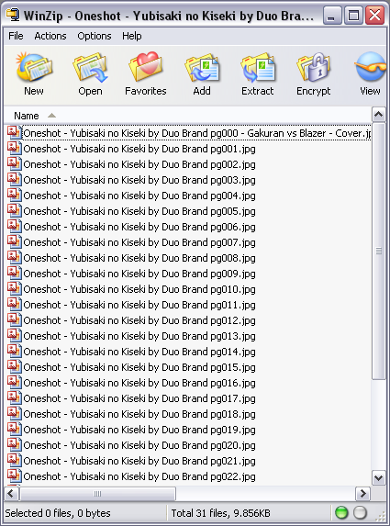Sort by the Name column header
The image size is (390, 526).
27,116
